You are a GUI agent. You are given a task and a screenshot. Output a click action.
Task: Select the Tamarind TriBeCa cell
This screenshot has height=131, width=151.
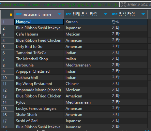click(x=39, y=53)
